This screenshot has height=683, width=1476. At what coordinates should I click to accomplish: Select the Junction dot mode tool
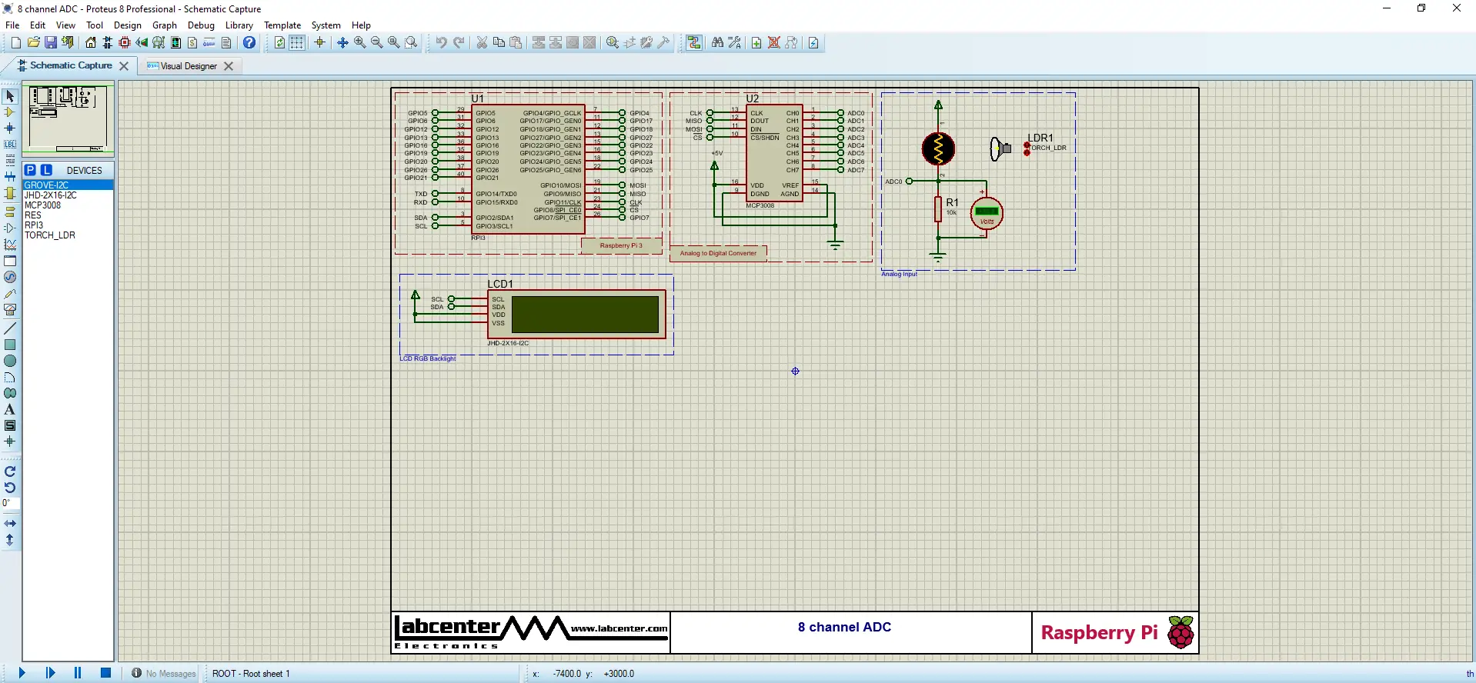coord(10,128)
